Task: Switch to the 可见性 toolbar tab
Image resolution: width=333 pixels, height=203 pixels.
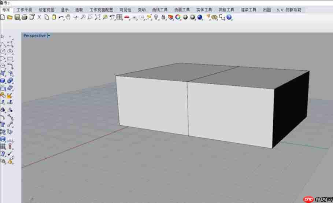Action: point(125,10)
